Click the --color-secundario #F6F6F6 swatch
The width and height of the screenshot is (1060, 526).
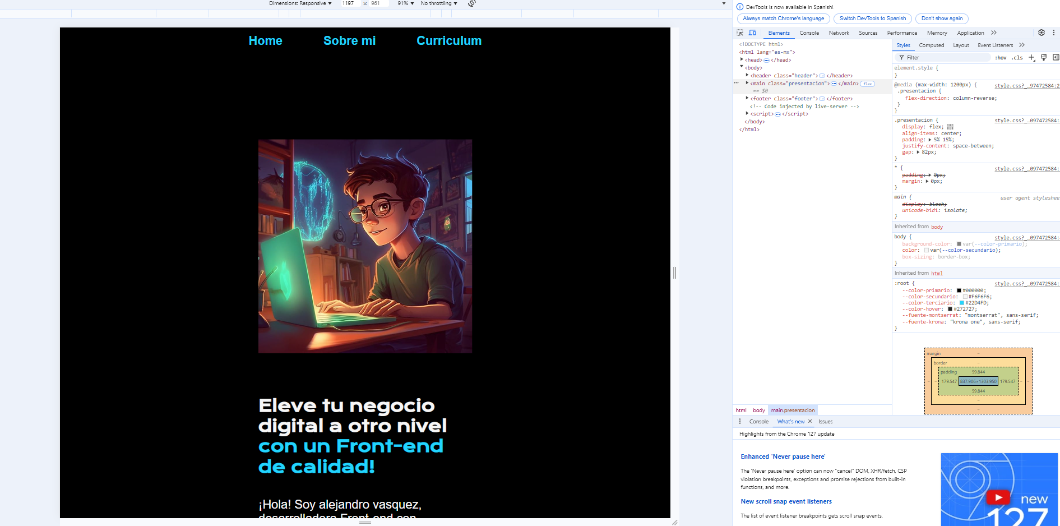coord(965,297)
